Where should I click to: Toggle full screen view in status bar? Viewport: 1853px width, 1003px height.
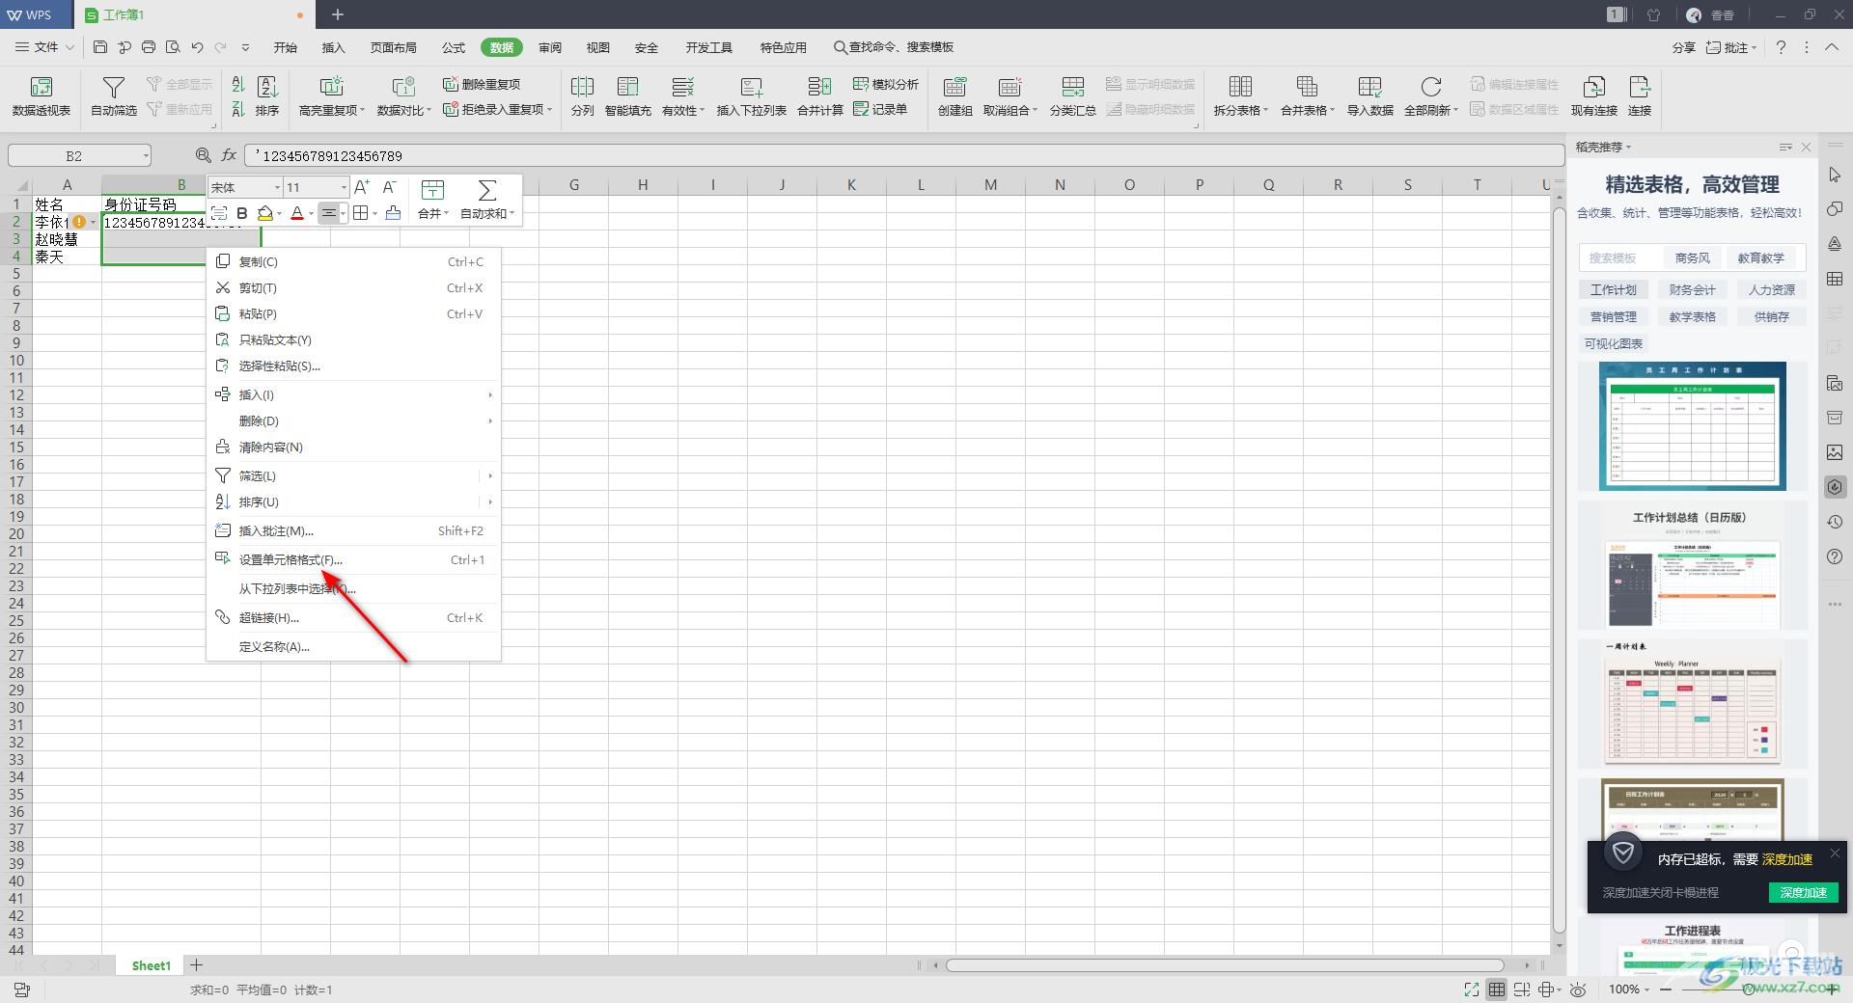[x=1471, y=989]
